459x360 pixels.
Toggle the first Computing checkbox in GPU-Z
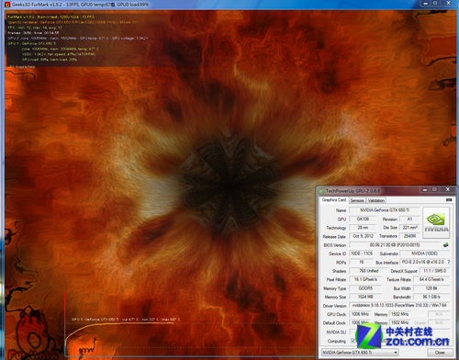[x=353, y=341]
